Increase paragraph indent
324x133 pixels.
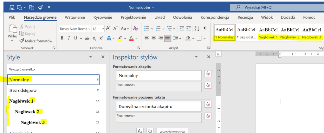click(189, 29)
